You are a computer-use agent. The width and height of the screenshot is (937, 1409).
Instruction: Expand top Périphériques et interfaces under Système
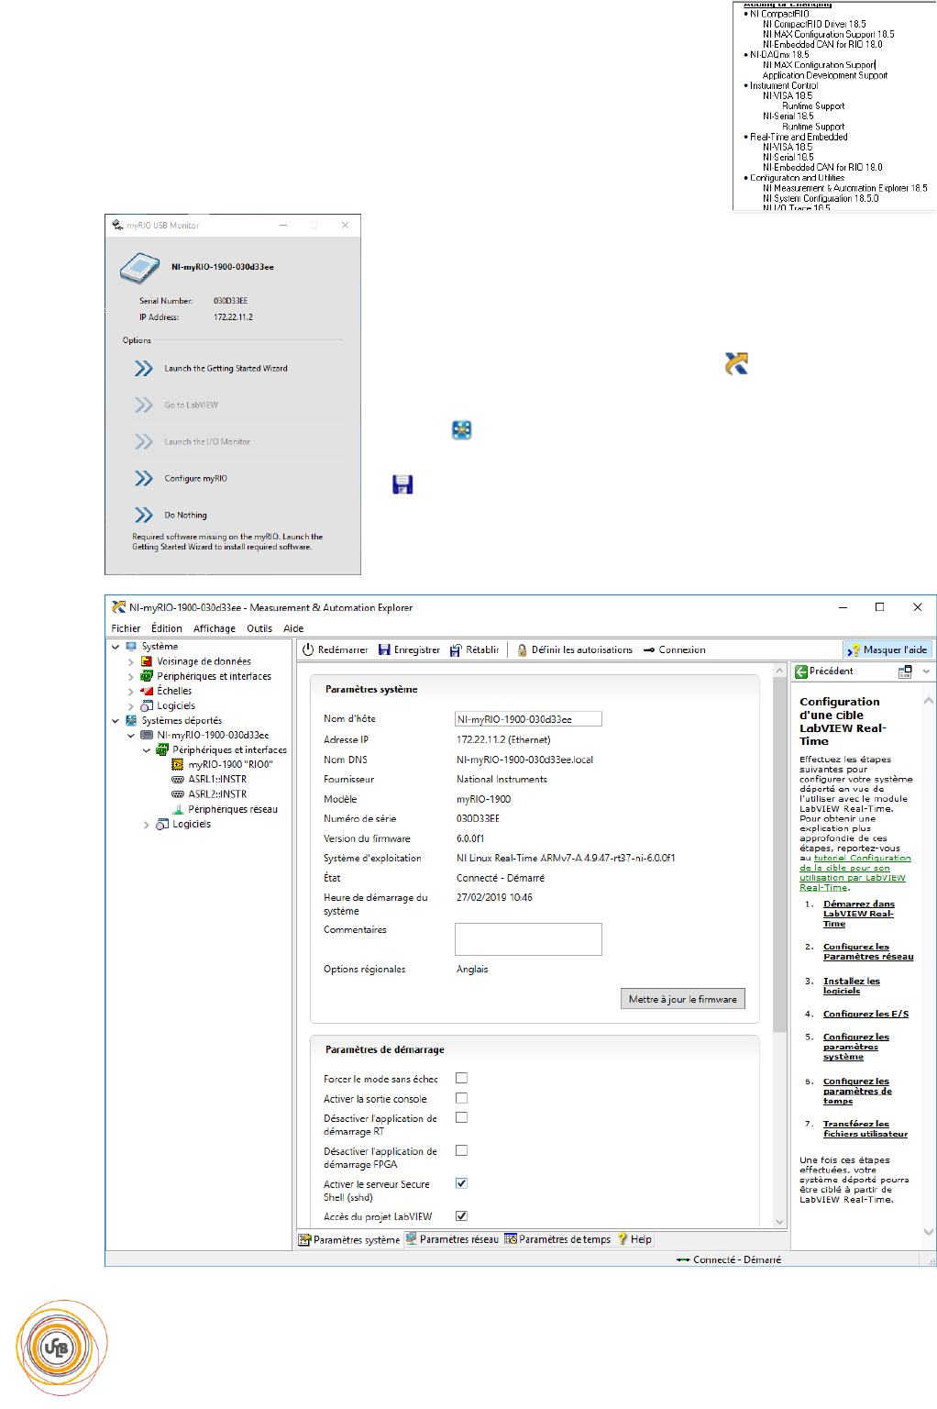[130, 676]
